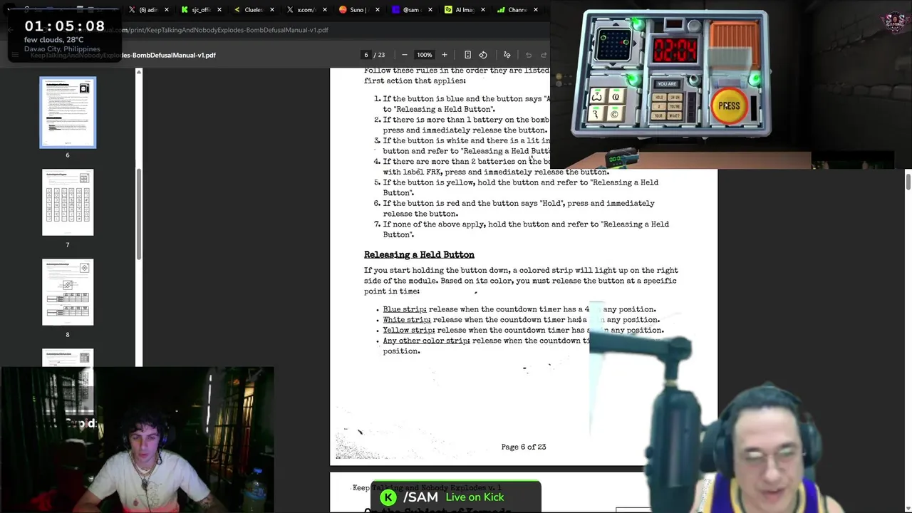The image size is (912, 513).
Task: Close the AI Image tab
Action: click(x=483, y=10)
